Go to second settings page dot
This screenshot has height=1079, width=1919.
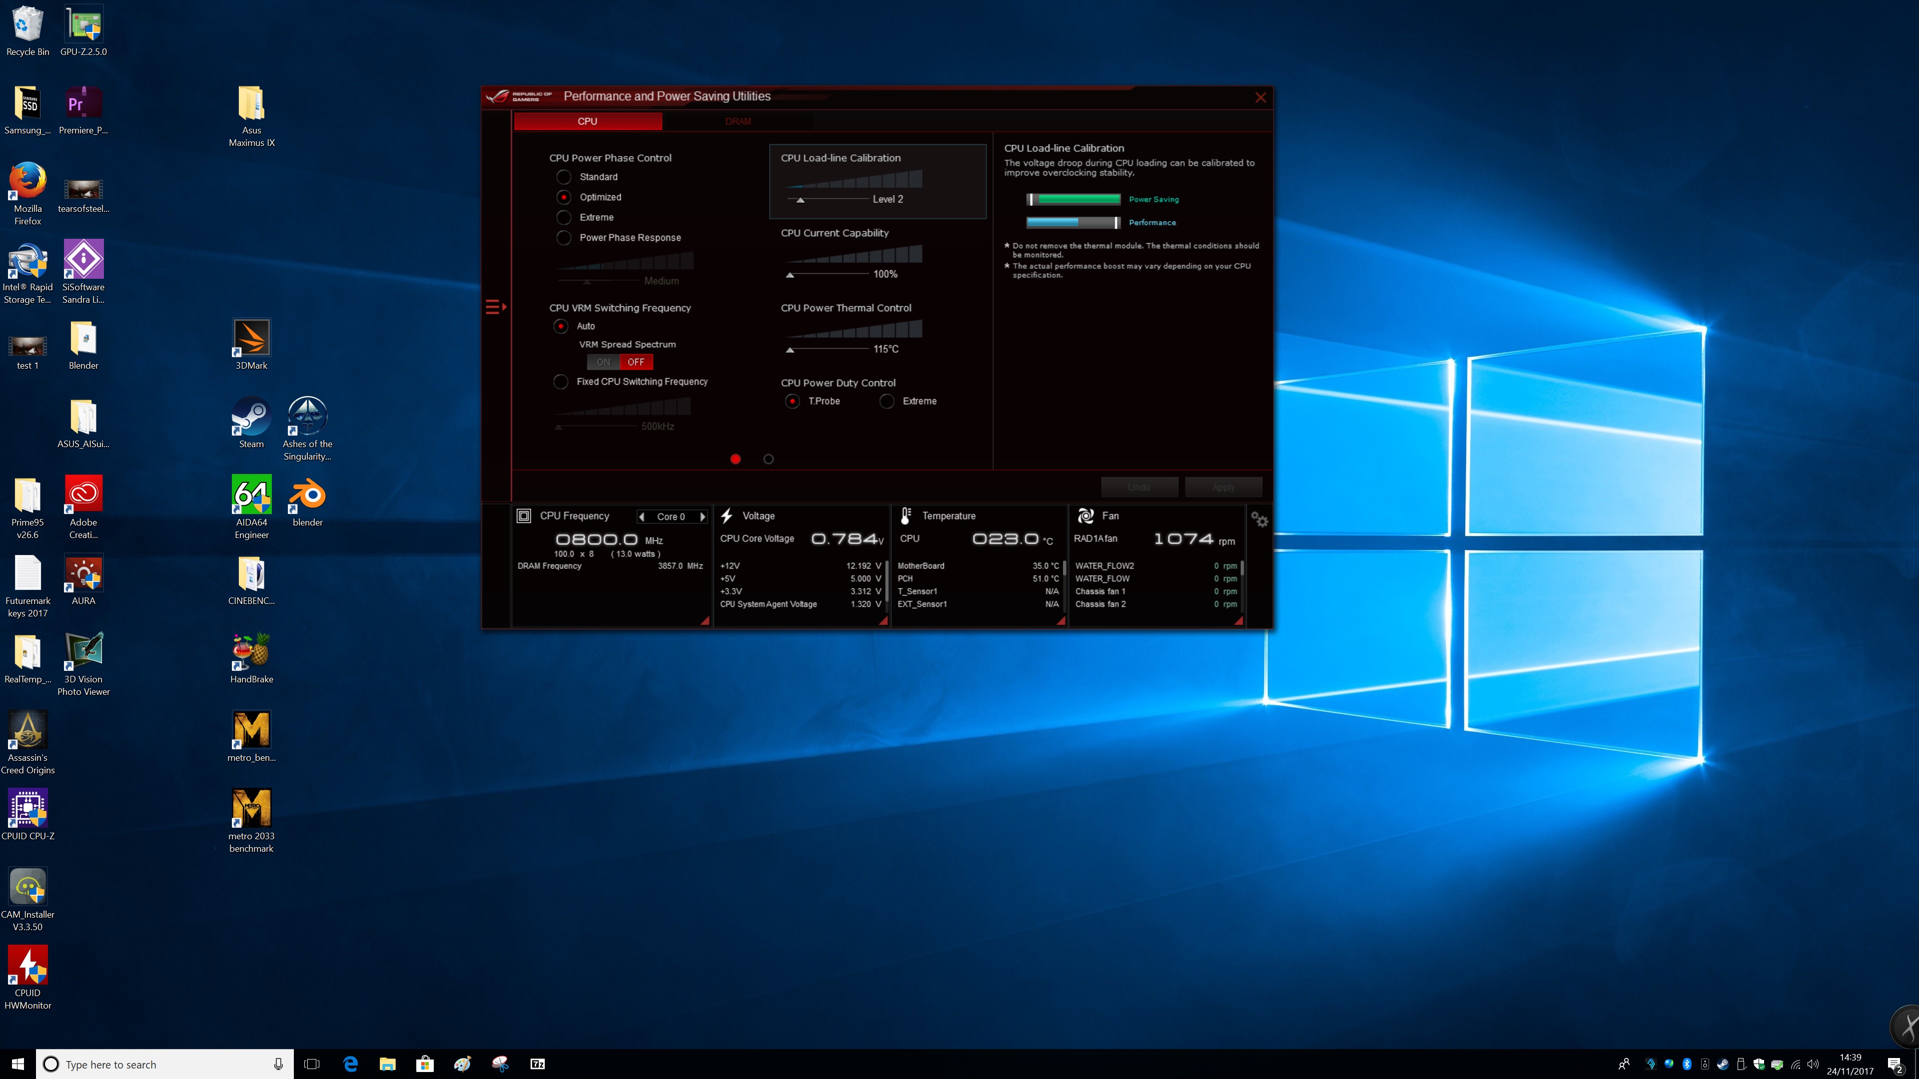768,460
